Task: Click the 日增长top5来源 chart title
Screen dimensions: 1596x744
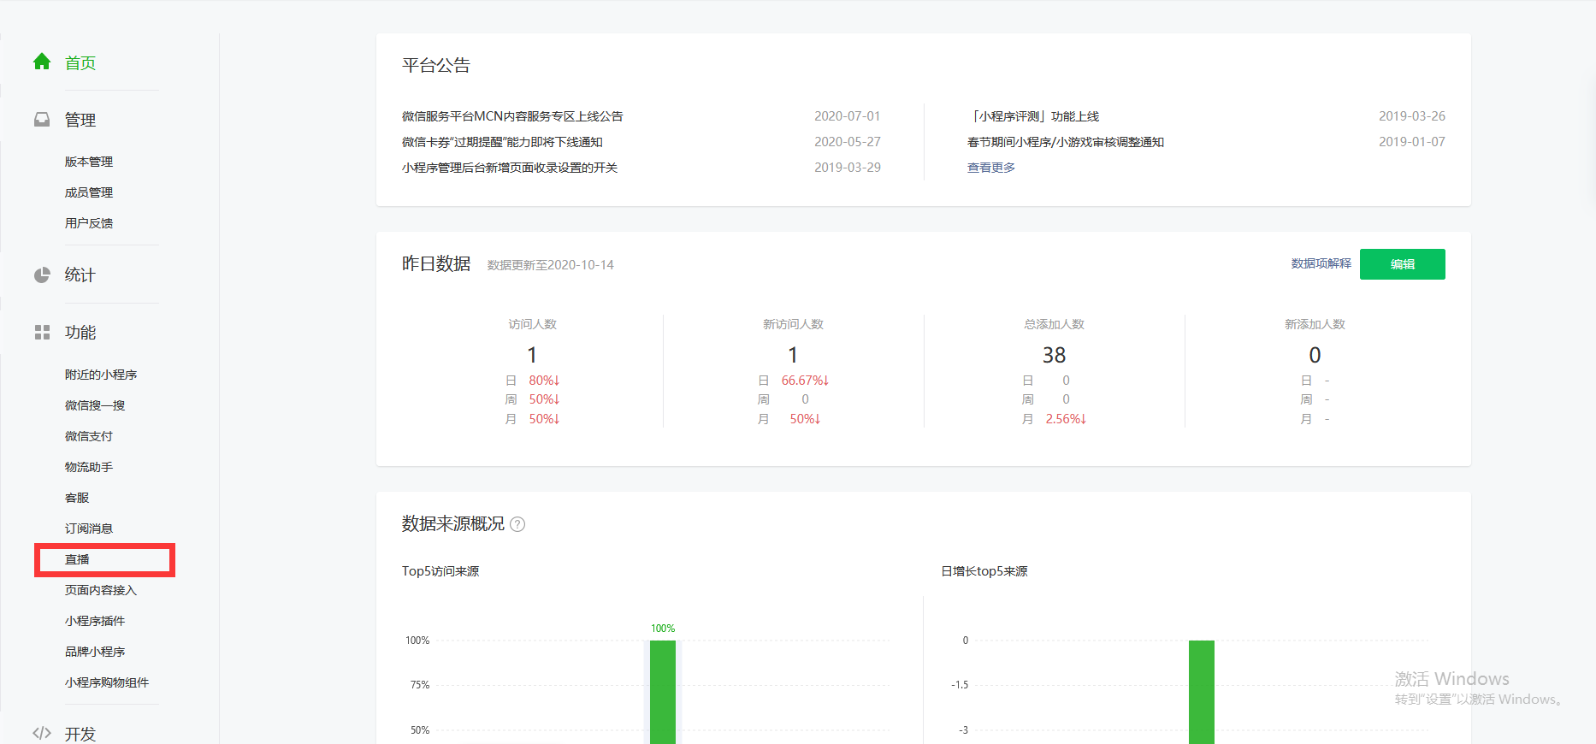Action: point(984,571)
